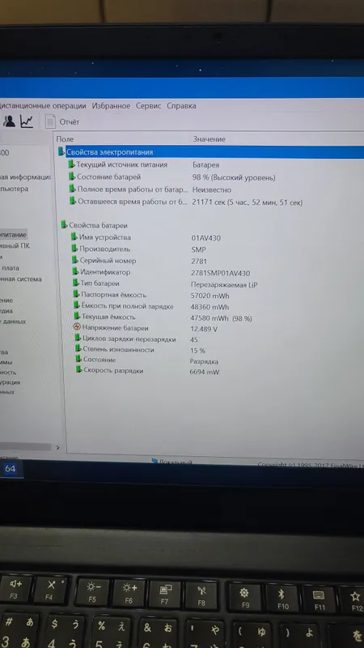The width and height of the screenshot is (364, 648).
Task: Click the Поле column header
Action: 66,139
